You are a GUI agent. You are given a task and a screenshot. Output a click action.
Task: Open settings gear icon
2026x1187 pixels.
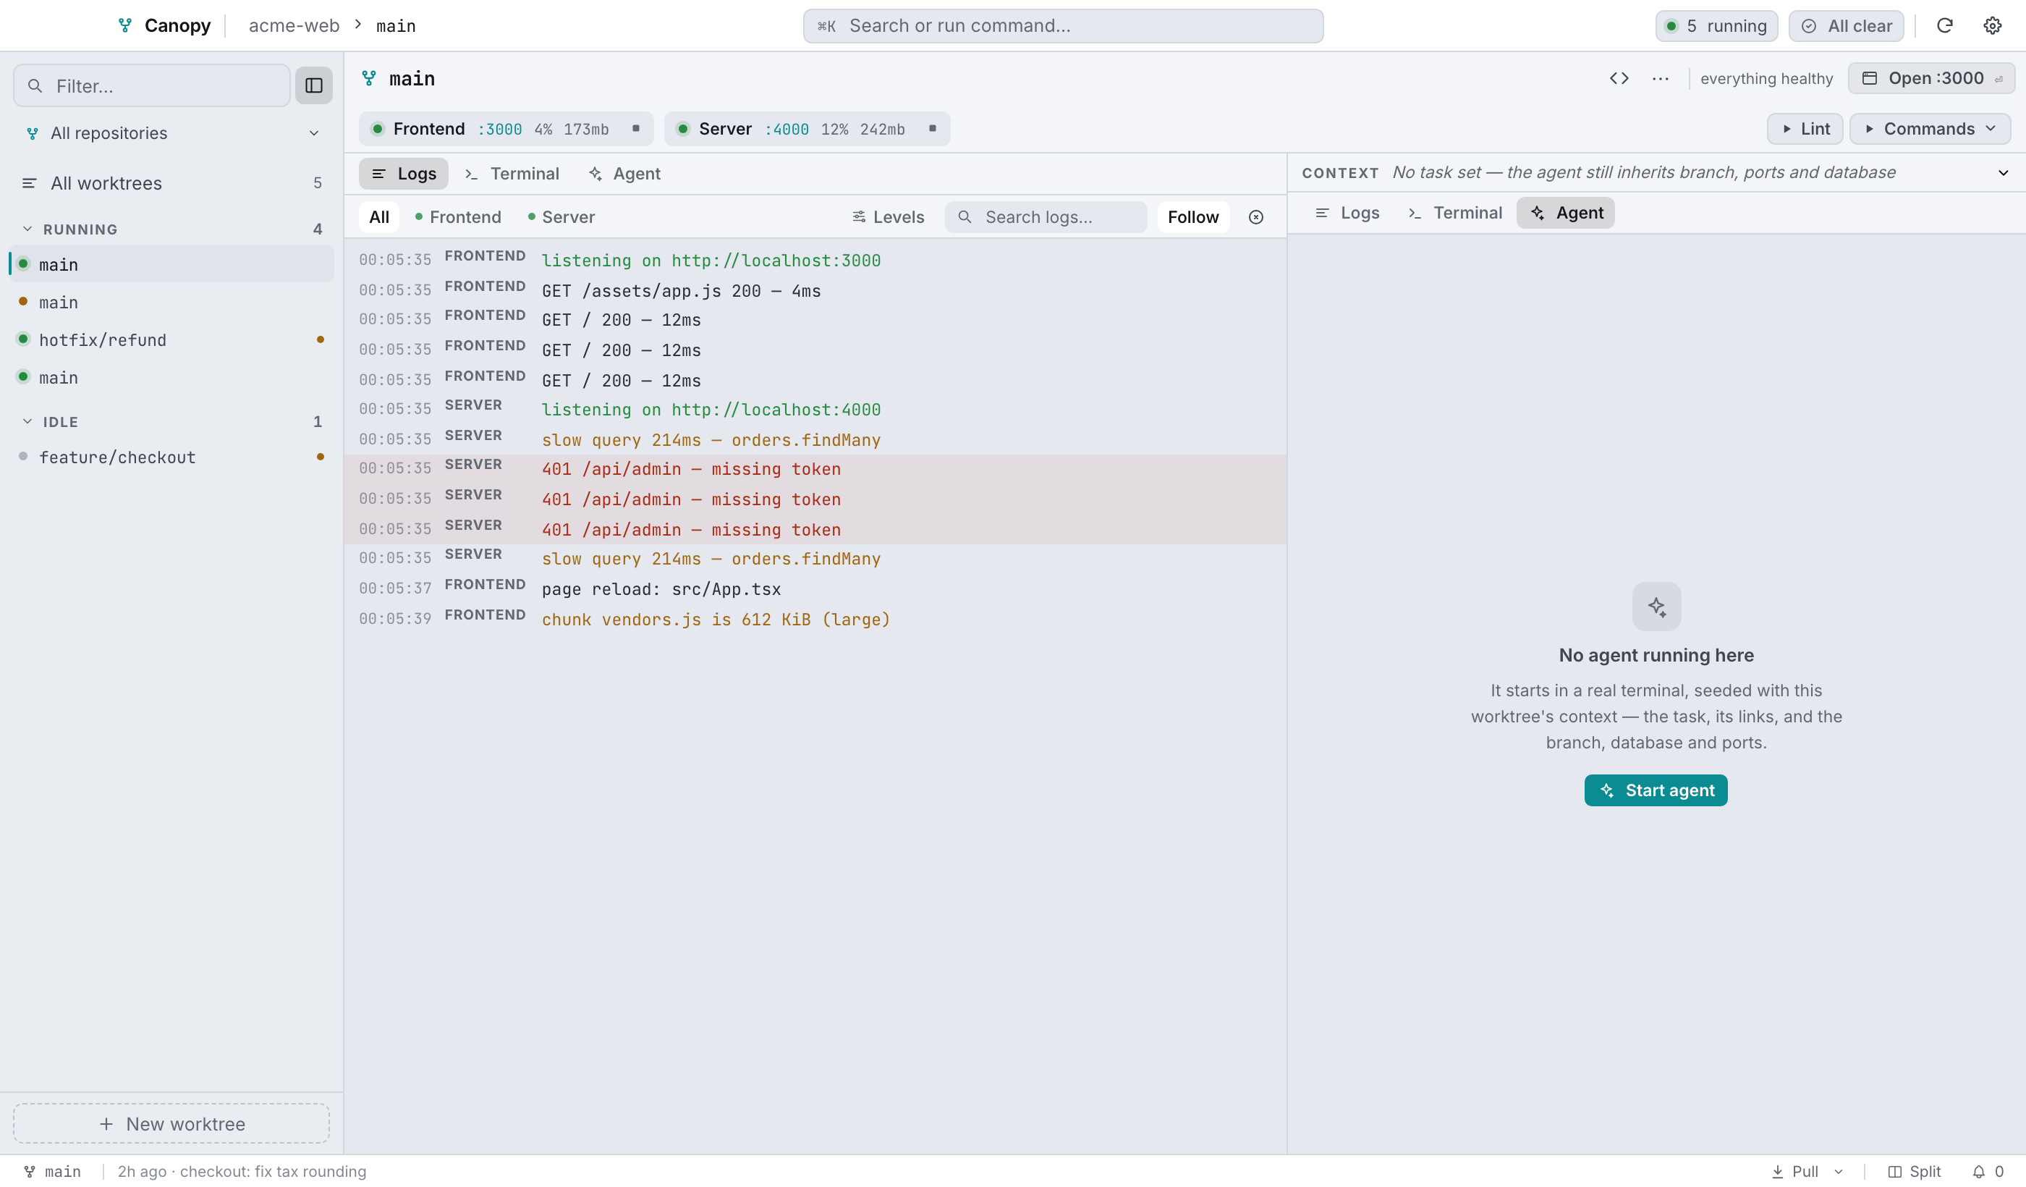pos(1992,26)
